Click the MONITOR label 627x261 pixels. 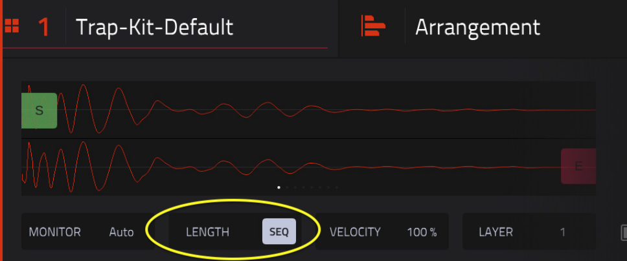point(55,232)
